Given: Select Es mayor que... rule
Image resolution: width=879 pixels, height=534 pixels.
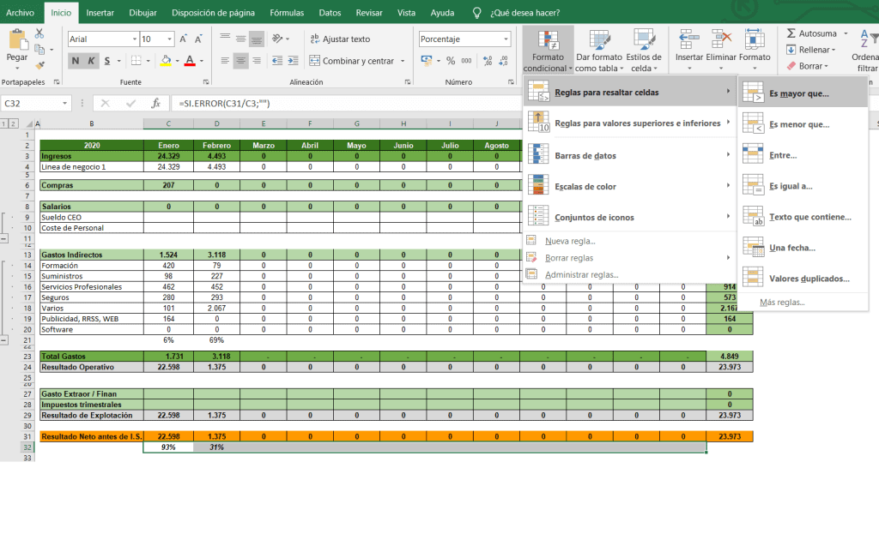Looking at the screenshot, I should click(x=803, y=93).
